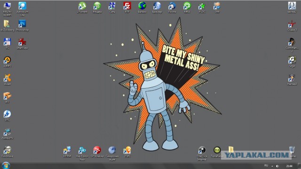The height and width of the screenshot is (169, 301).
Task: Launch Hex Editor Neo shortcut
Action: pos(82,150)
